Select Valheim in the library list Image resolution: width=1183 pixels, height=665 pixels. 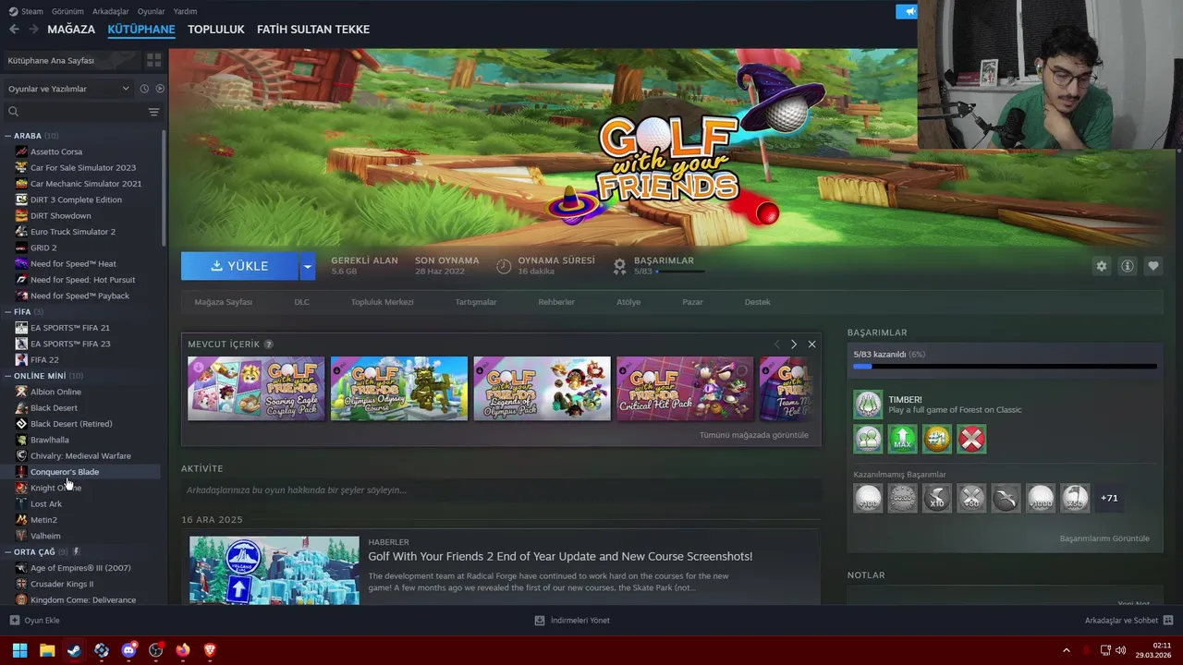(45, 536)
